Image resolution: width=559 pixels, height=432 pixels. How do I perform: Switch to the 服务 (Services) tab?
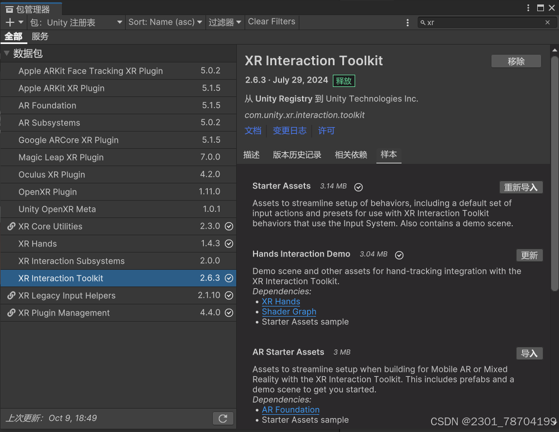tap(40, 36)
